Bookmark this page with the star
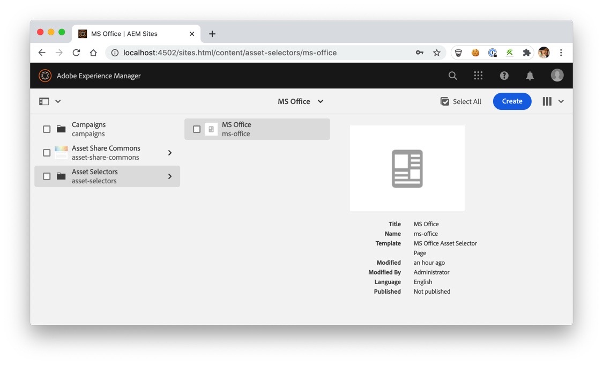The image size is (603, 365). (436, 53)
